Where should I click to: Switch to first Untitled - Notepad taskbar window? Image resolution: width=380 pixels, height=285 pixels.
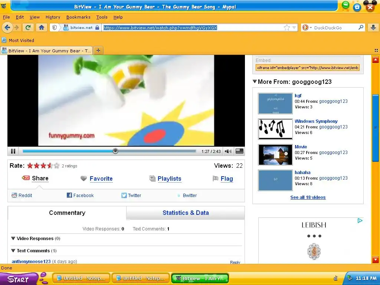[81, 278]
